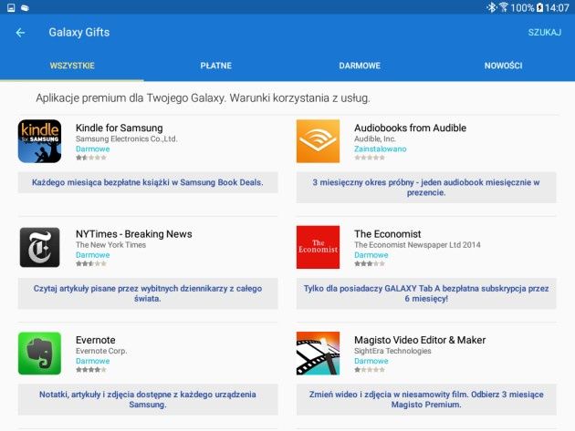Open the Kindle for Samsung app icon
This screenshot has width=575, height=431.
coord(39,141)
